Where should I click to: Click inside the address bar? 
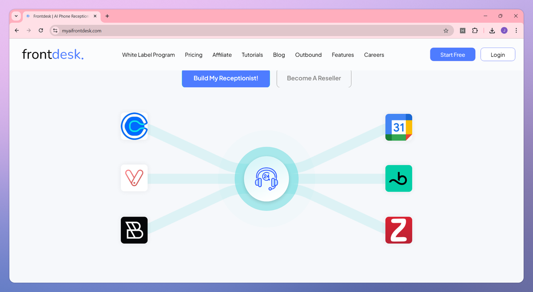coord(178,31)
